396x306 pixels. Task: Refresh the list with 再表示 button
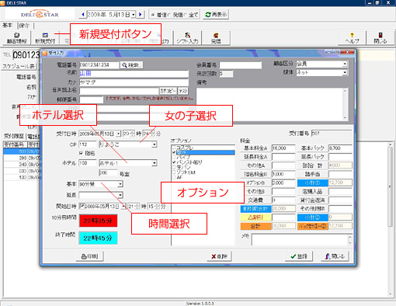coord(216,15)
